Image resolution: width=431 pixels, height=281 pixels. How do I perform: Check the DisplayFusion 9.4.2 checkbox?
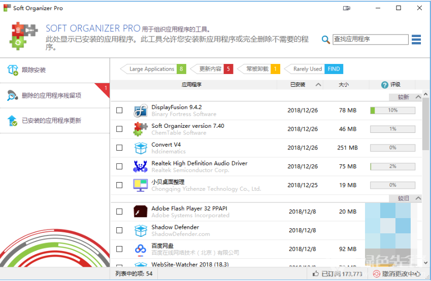[x=119, y=110]
